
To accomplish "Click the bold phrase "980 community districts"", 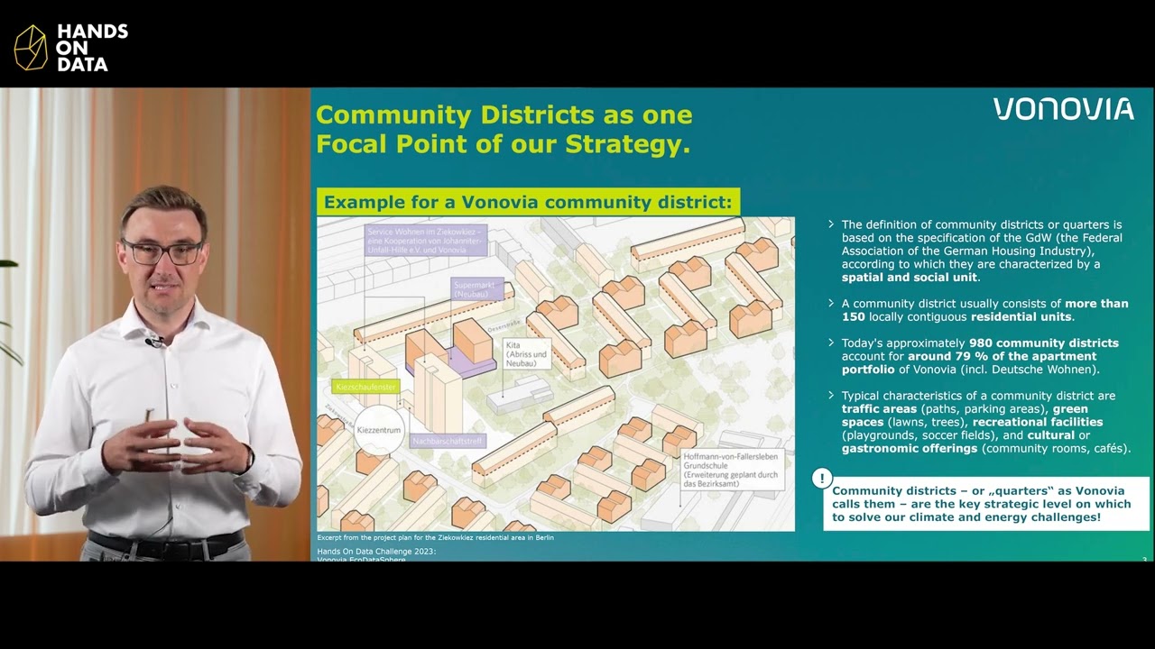I will pyautogui.click(x=1043, y=343).
